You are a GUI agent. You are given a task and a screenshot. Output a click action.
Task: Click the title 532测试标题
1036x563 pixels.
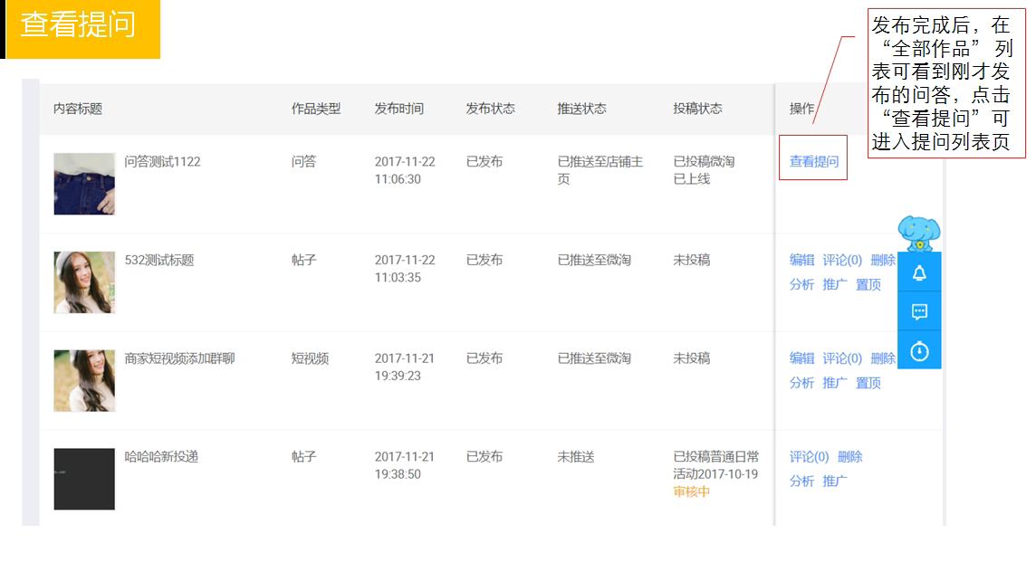coord(159,260)
